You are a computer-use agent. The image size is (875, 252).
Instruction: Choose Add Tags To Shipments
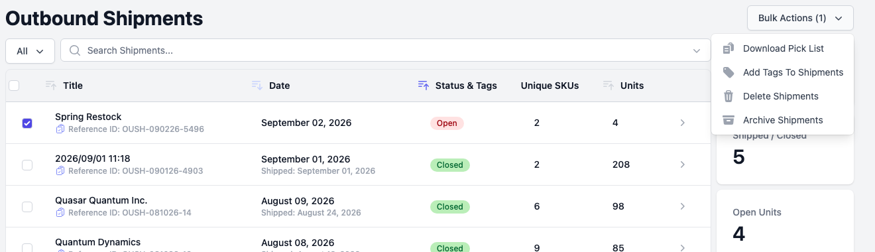pyautogui.click(x=782, y=72)
